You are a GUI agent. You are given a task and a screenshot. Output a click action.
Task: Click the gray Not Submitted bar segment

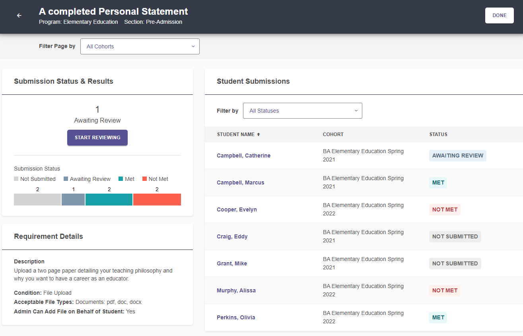coord(37,200)
